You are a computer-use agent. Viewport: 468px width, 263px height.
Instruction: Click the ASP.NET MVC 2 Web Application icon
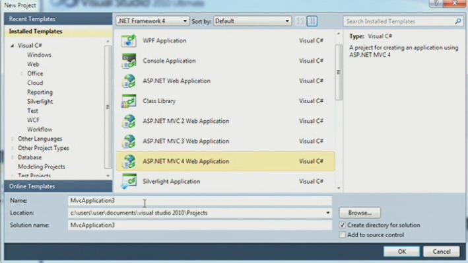pos(129,121)
